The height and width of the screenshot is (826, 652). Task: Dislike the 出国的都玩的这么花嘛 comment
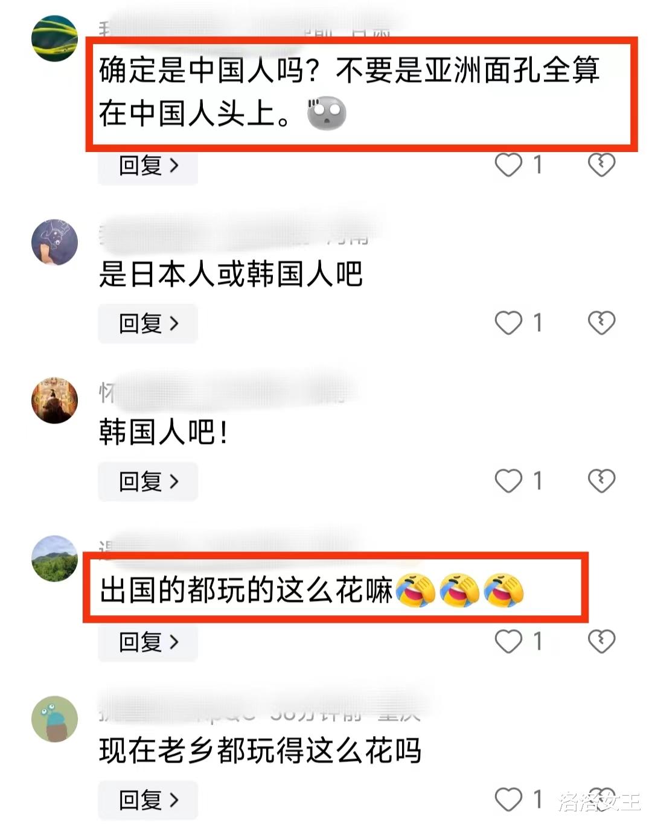[x=601, y=641]
